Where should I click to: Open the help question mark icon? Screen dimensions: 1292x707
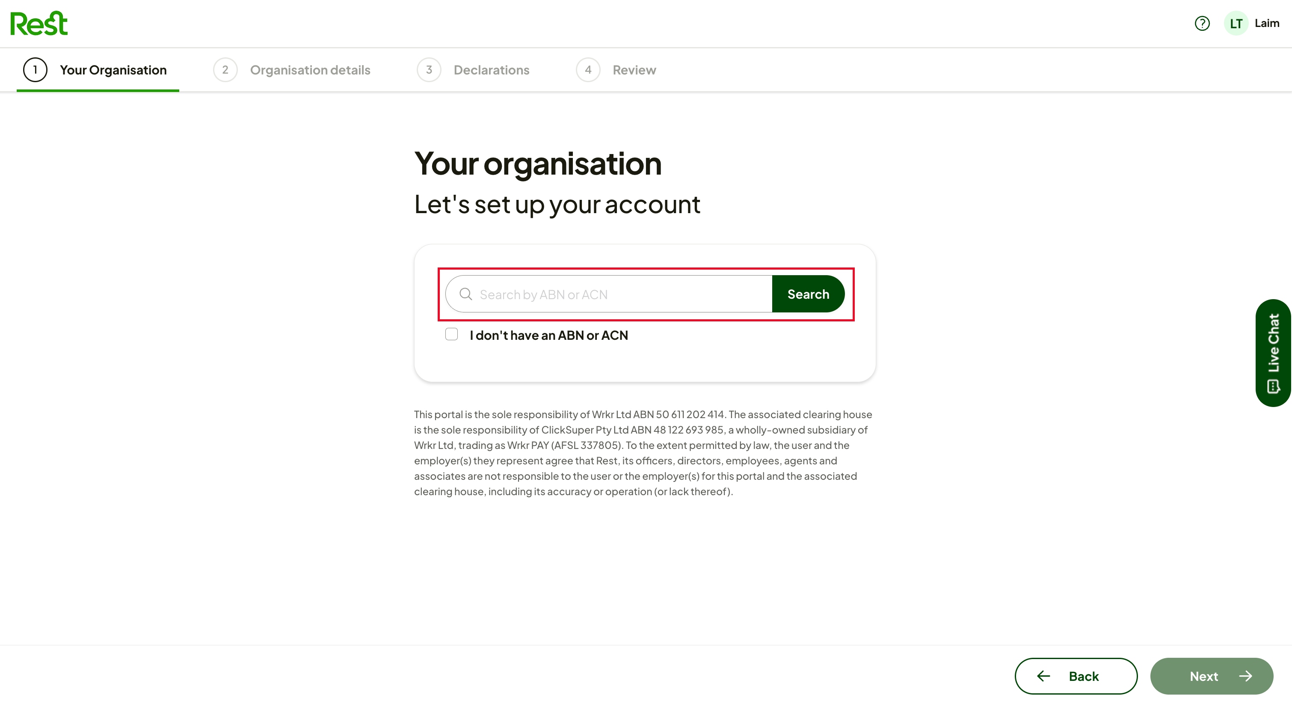click(1202, 24)
